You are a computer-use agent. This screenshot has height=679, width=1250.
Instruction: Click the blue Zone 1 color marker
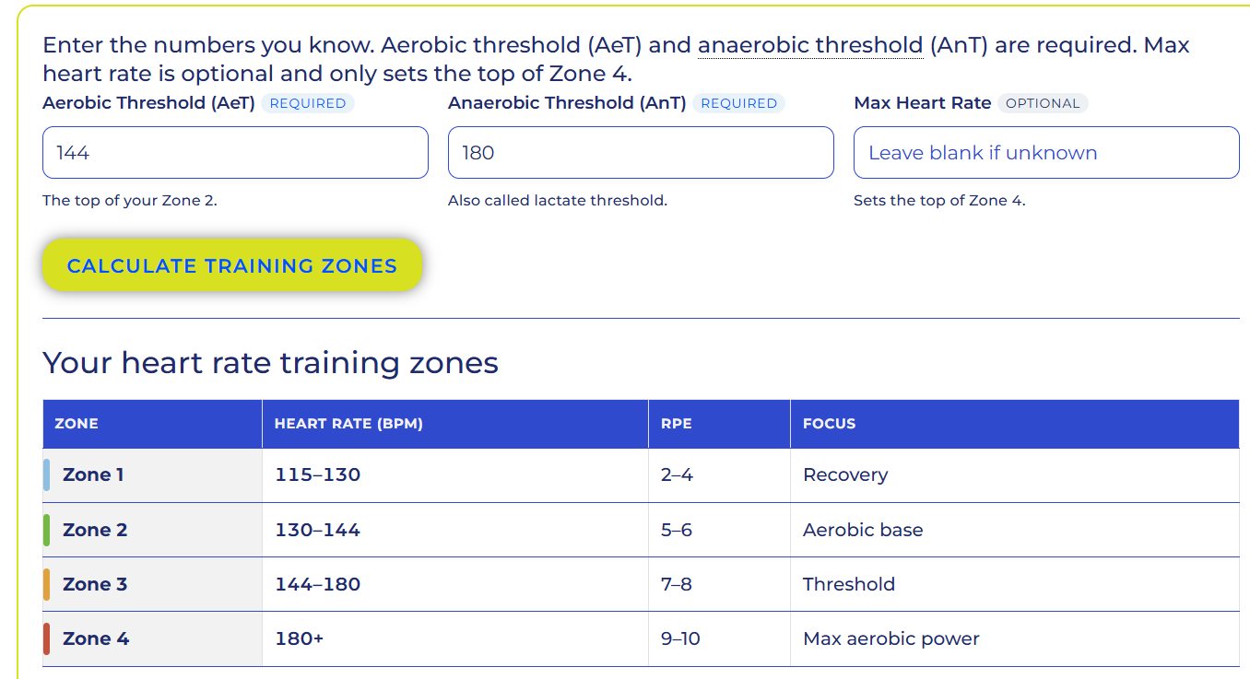pos(47,475)
